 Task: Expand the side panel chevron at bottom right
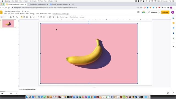click(x=174, y=93)
